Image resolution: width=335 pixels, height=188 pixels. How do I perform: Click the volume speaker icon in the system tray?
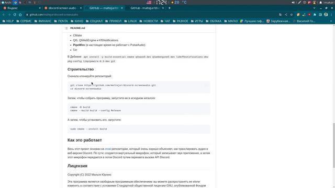(293, 2)
